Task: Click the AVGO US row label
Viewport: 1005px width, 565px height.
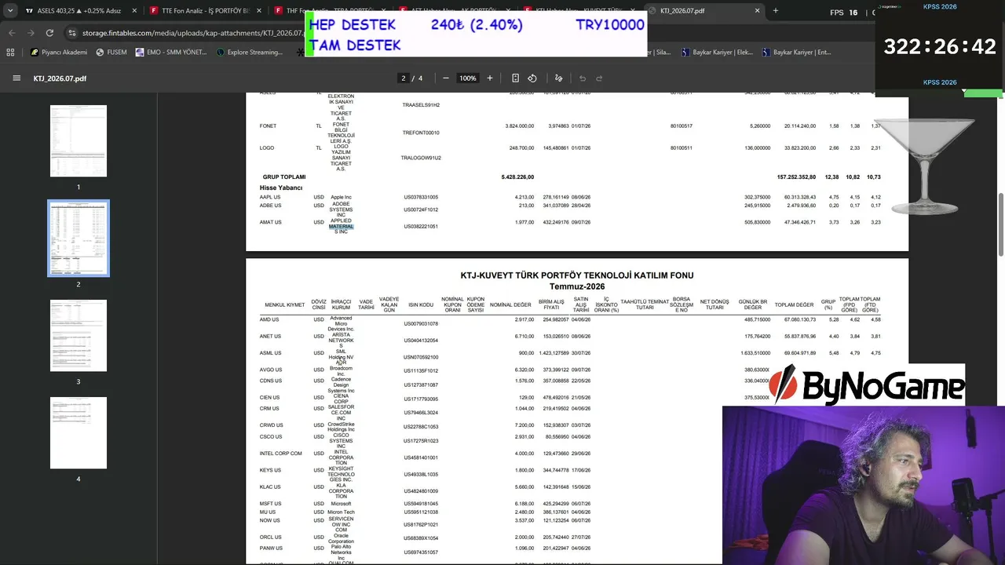Action: [271, 370]
